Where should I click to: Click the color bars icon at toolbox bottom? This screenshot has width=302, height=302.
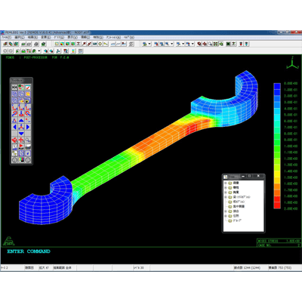click(21, 159)
